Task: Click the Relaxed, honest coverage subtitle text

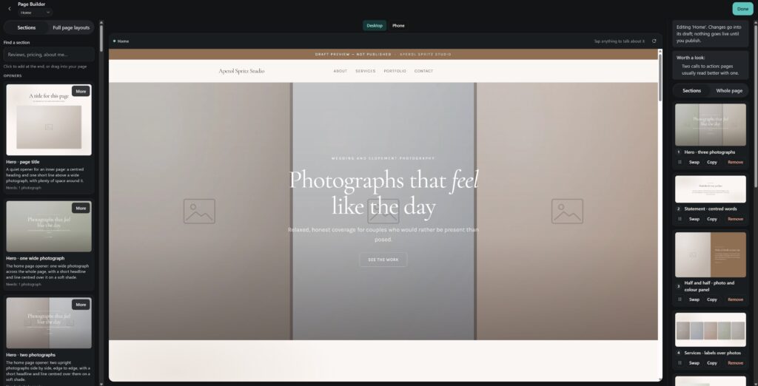Action: [383, 234]
